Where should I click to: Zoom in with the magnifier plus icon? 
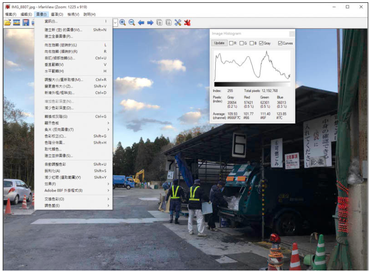pos(123,22)
